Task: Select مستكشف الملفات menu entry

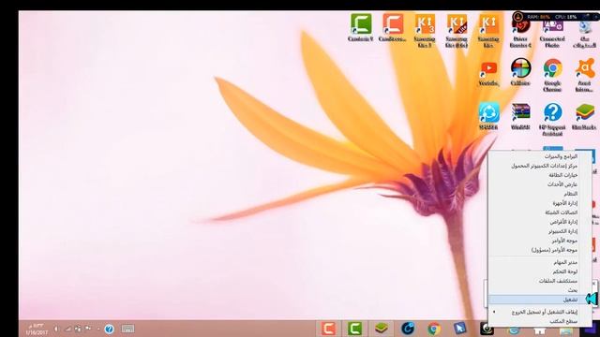Action: pyautogui.click(x=540, y=281)
